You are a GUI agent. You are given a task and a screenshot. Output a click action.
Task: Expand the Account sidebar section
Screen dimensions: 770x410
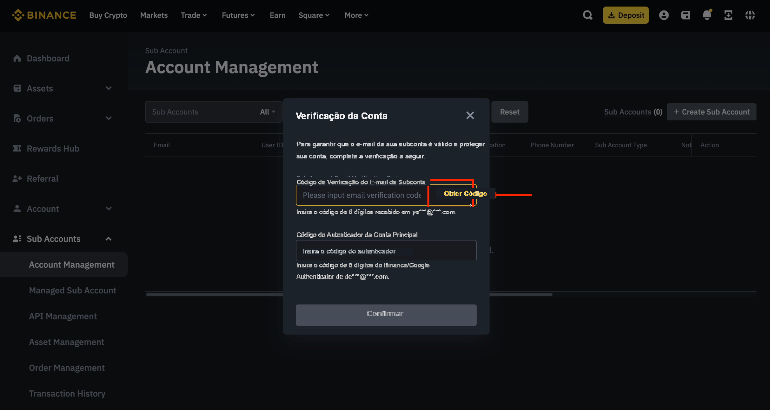tap(109, 209)
